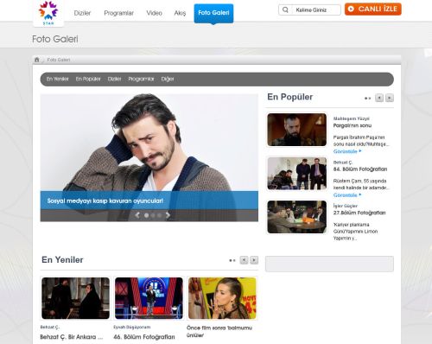
Task: Show next items in En Yeniler
Action: click(x=254, y=260)
